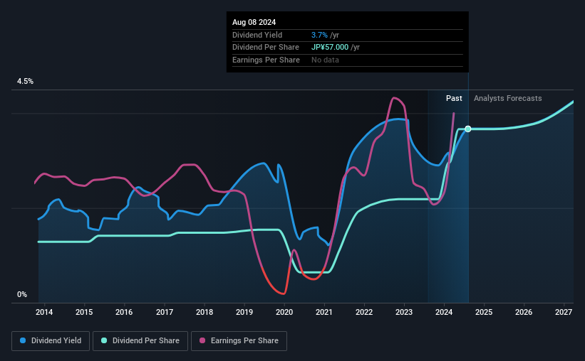Toggle the Dividend Yield legend button
The height and width of the screenshot is (361, 585).
[x=51, y=341]
